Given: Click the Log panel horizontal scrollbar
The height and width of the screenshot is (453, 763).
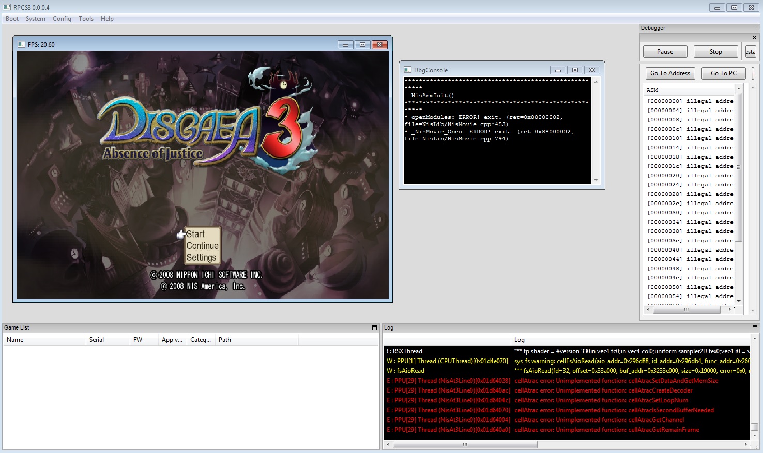Looking at the screenshot, I should [x=465, y=444].
